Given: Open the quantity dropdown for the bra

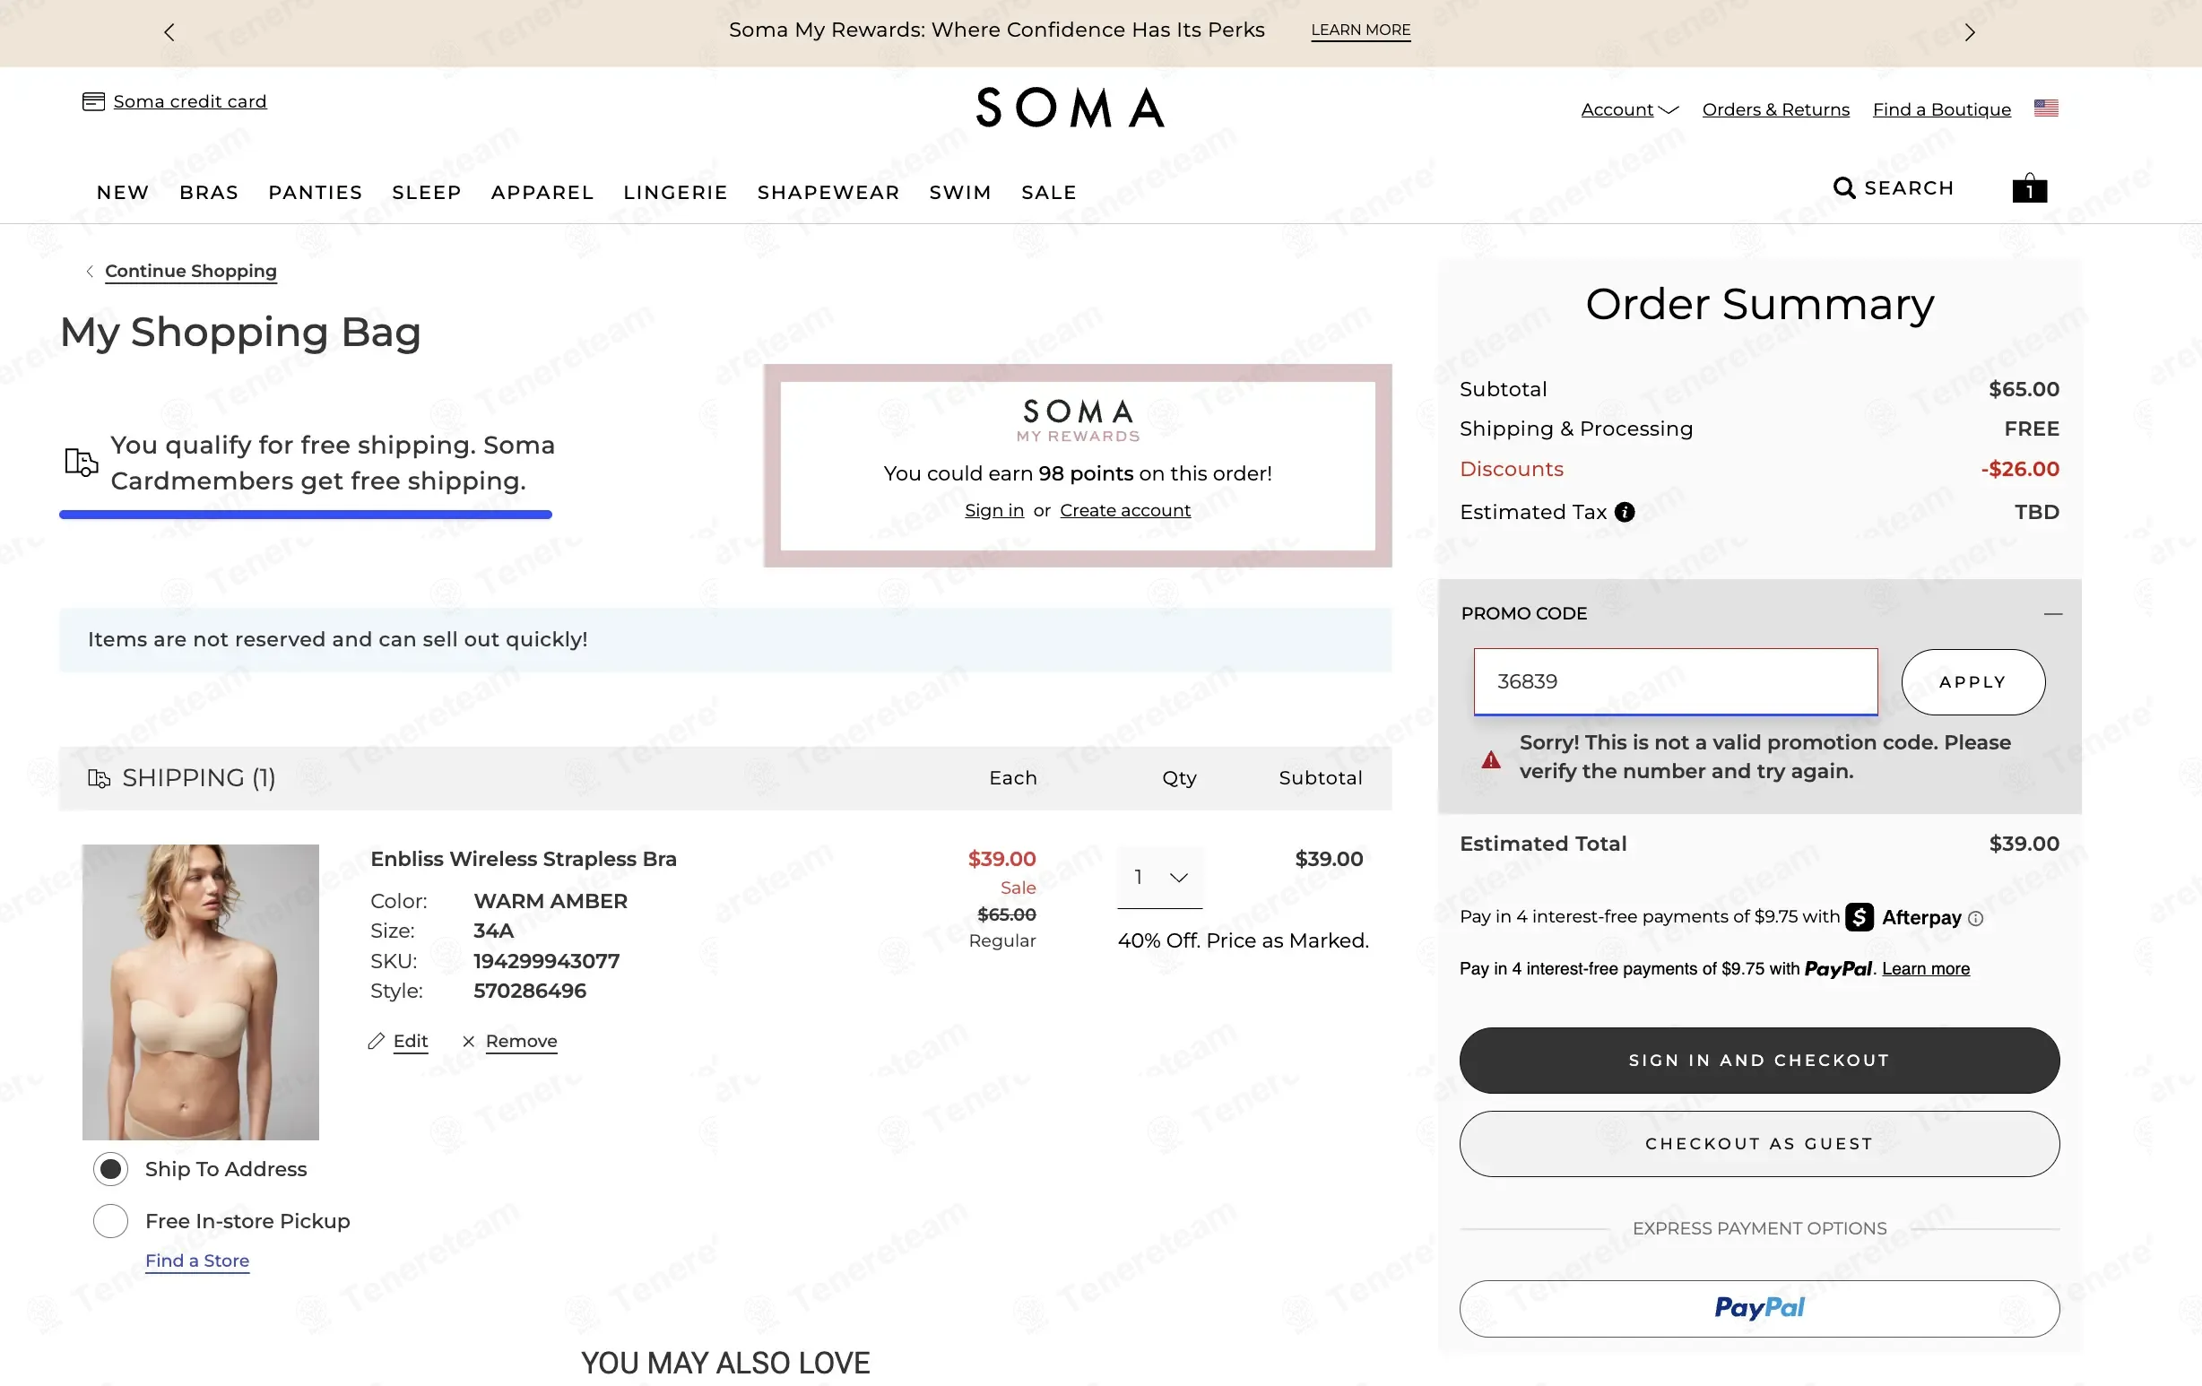Looking at the screenshot, I should [x=1158, y=878].
